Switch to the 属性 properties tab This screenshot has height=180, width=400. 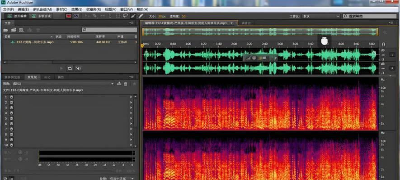point(61,77)
